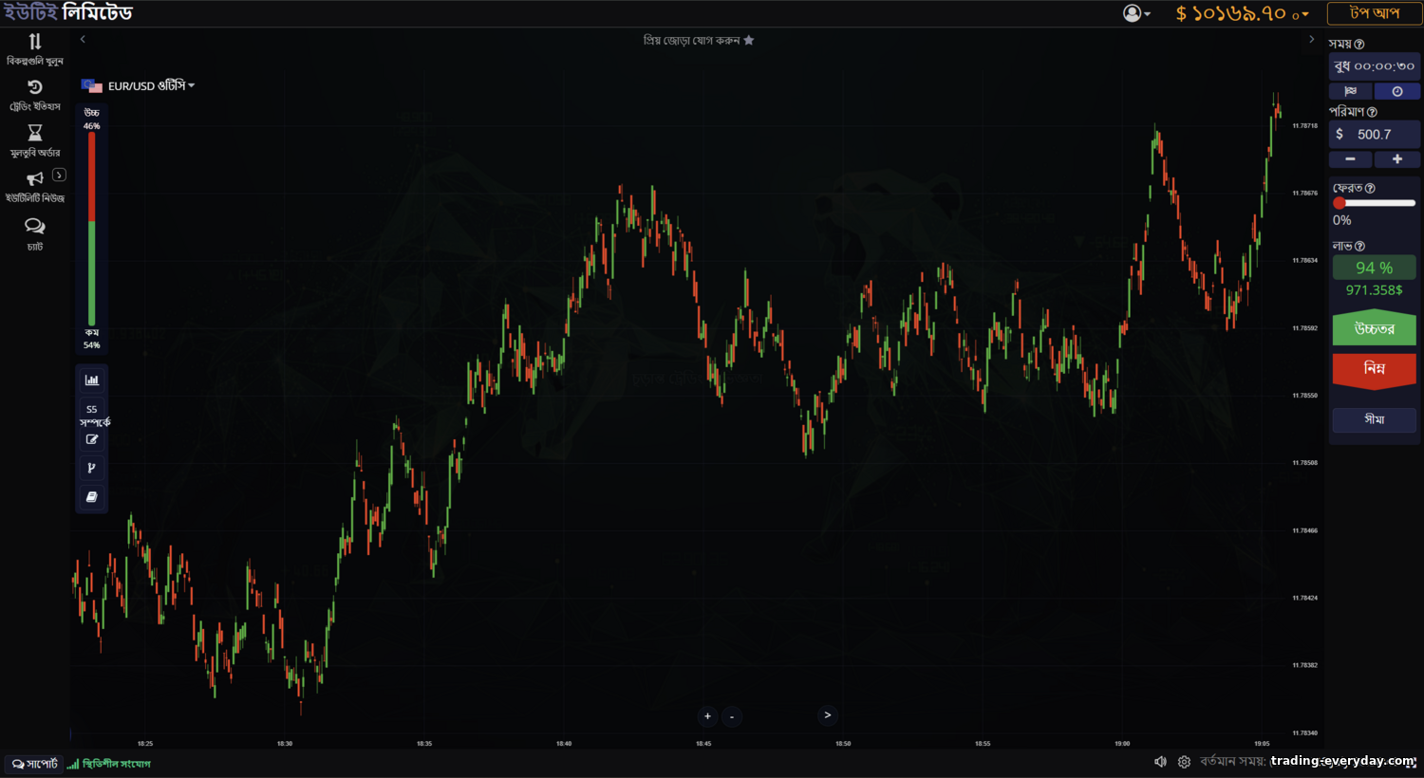Click the connection signal status indicator

(x=109, y=764)
